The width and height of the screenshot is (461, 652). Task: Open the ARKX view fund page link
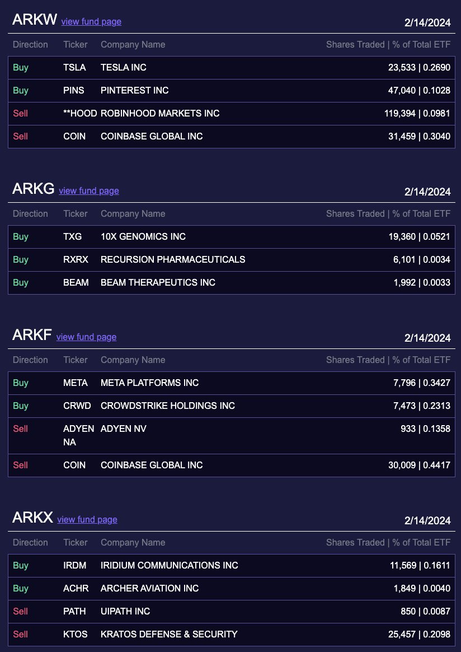87,520
